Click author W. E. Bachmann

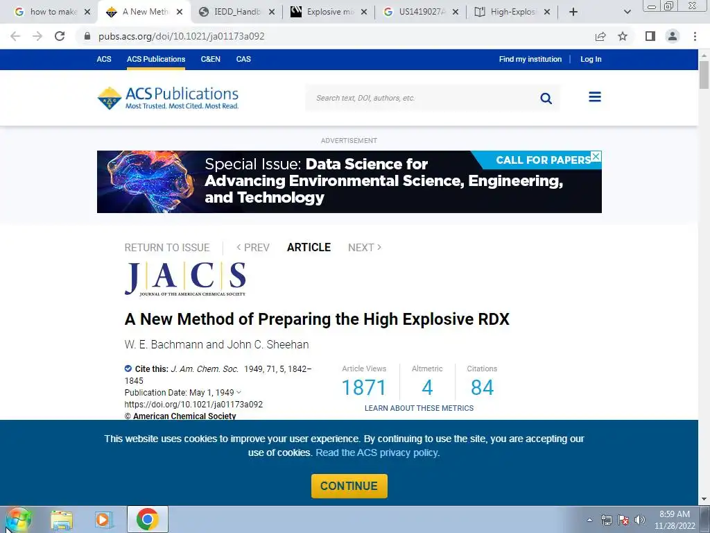point(164,344)
